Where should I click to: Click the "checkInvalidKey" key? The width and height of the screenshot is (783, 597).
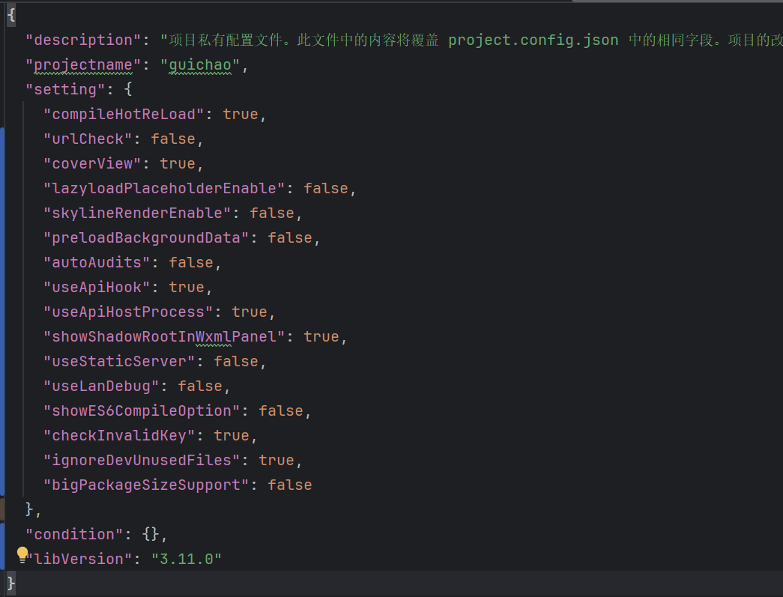click(x=119, y=436)
